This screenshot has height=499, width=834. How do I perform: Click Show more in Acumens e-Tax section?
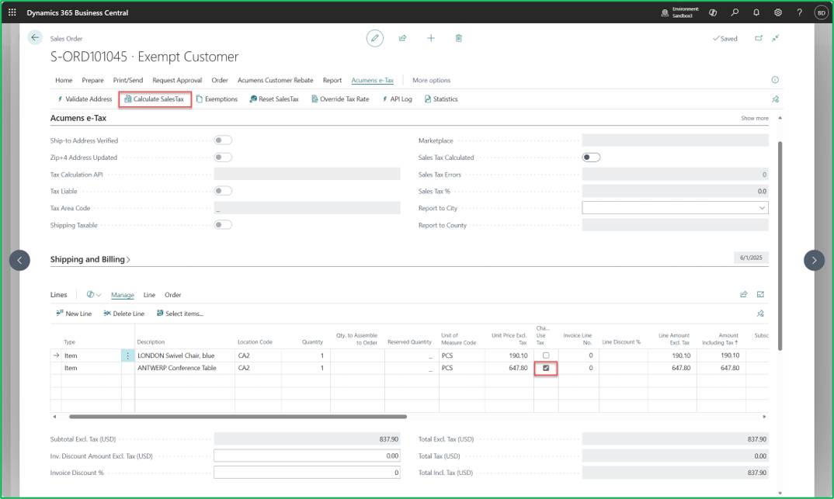[x=754, y=118]
